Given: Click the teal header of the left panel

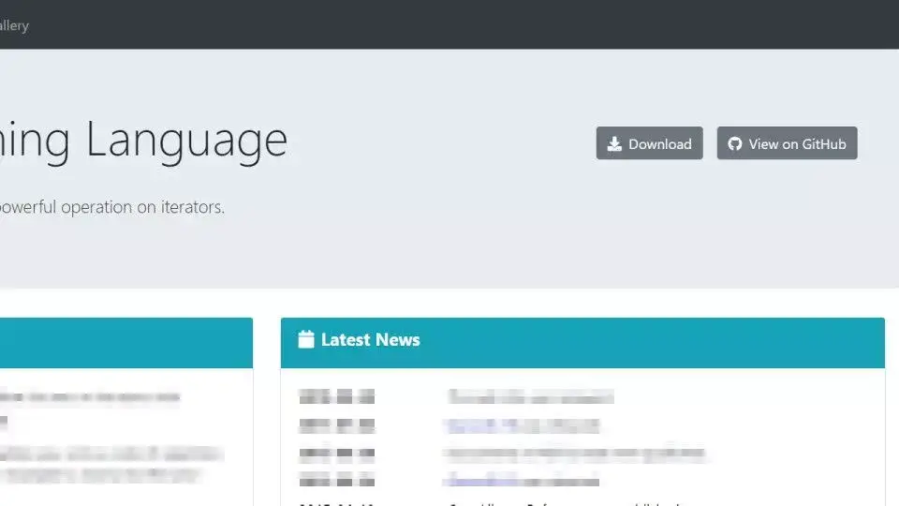Looking at the screenshot, I should (x=122, y=342).
